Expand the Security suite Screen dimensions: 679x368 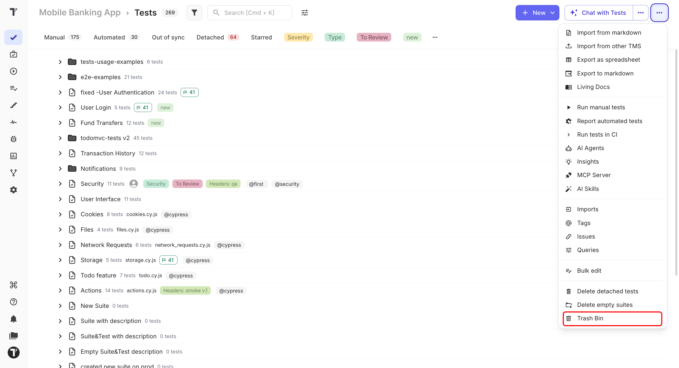click(60, 184)
